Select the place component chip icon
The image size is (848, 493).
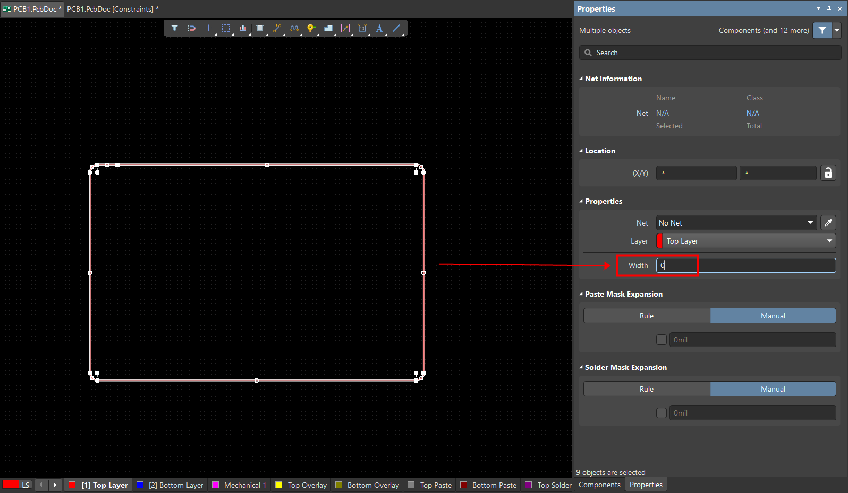click(260, 28)
